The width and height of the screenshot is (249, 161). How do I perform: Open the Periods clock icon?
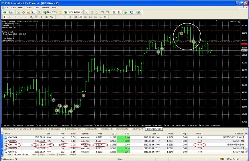tap(131, 12)
